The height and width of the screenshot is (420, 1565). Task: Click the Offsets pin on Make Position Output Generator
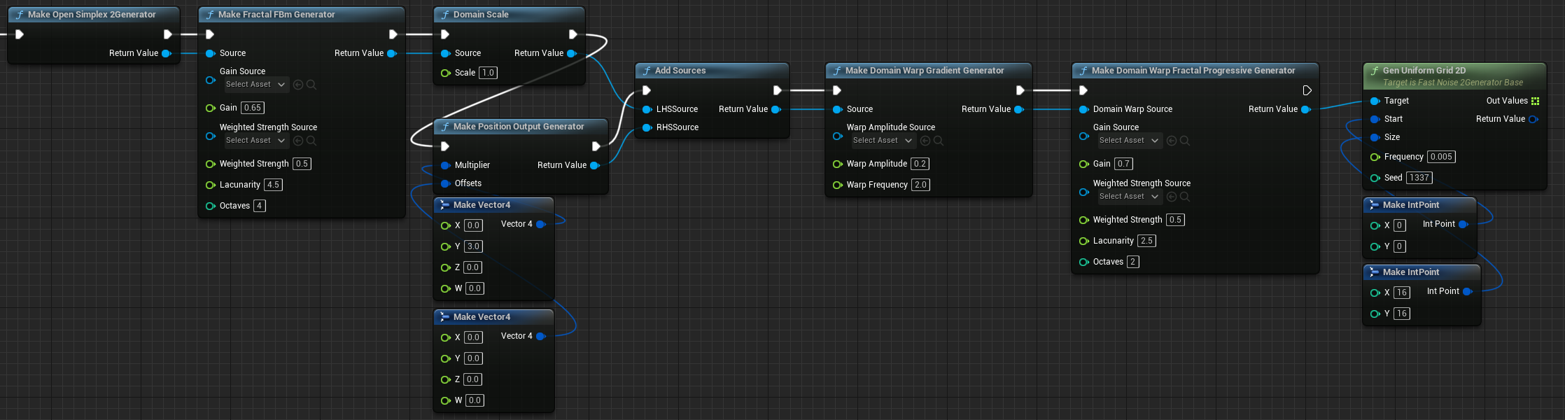click(445, 183)
